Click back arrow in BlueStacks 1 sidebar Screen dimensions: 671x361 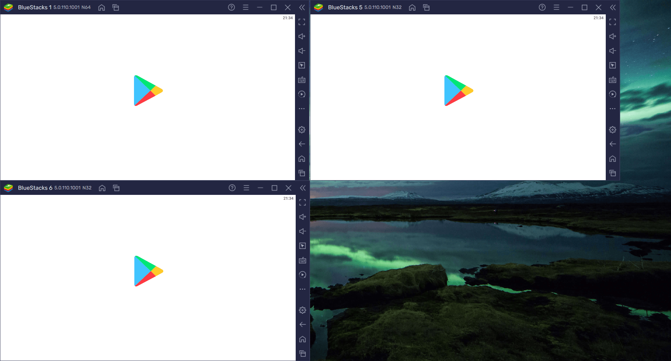tap(302, 144)
